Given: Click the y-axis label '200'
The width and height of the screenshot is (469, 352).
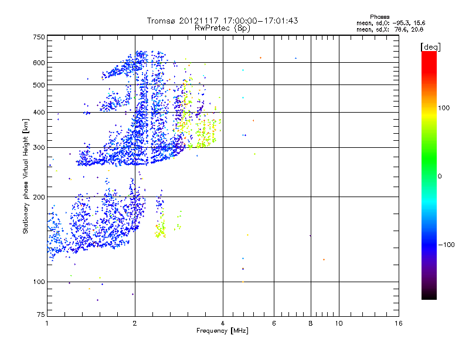Looking at the screenshot, I should click(x=39, y=197).
